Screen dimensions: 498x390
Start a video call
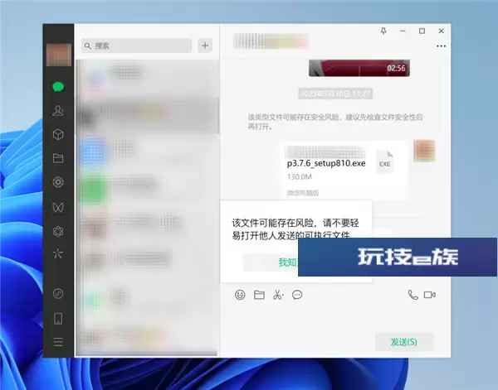429,295
